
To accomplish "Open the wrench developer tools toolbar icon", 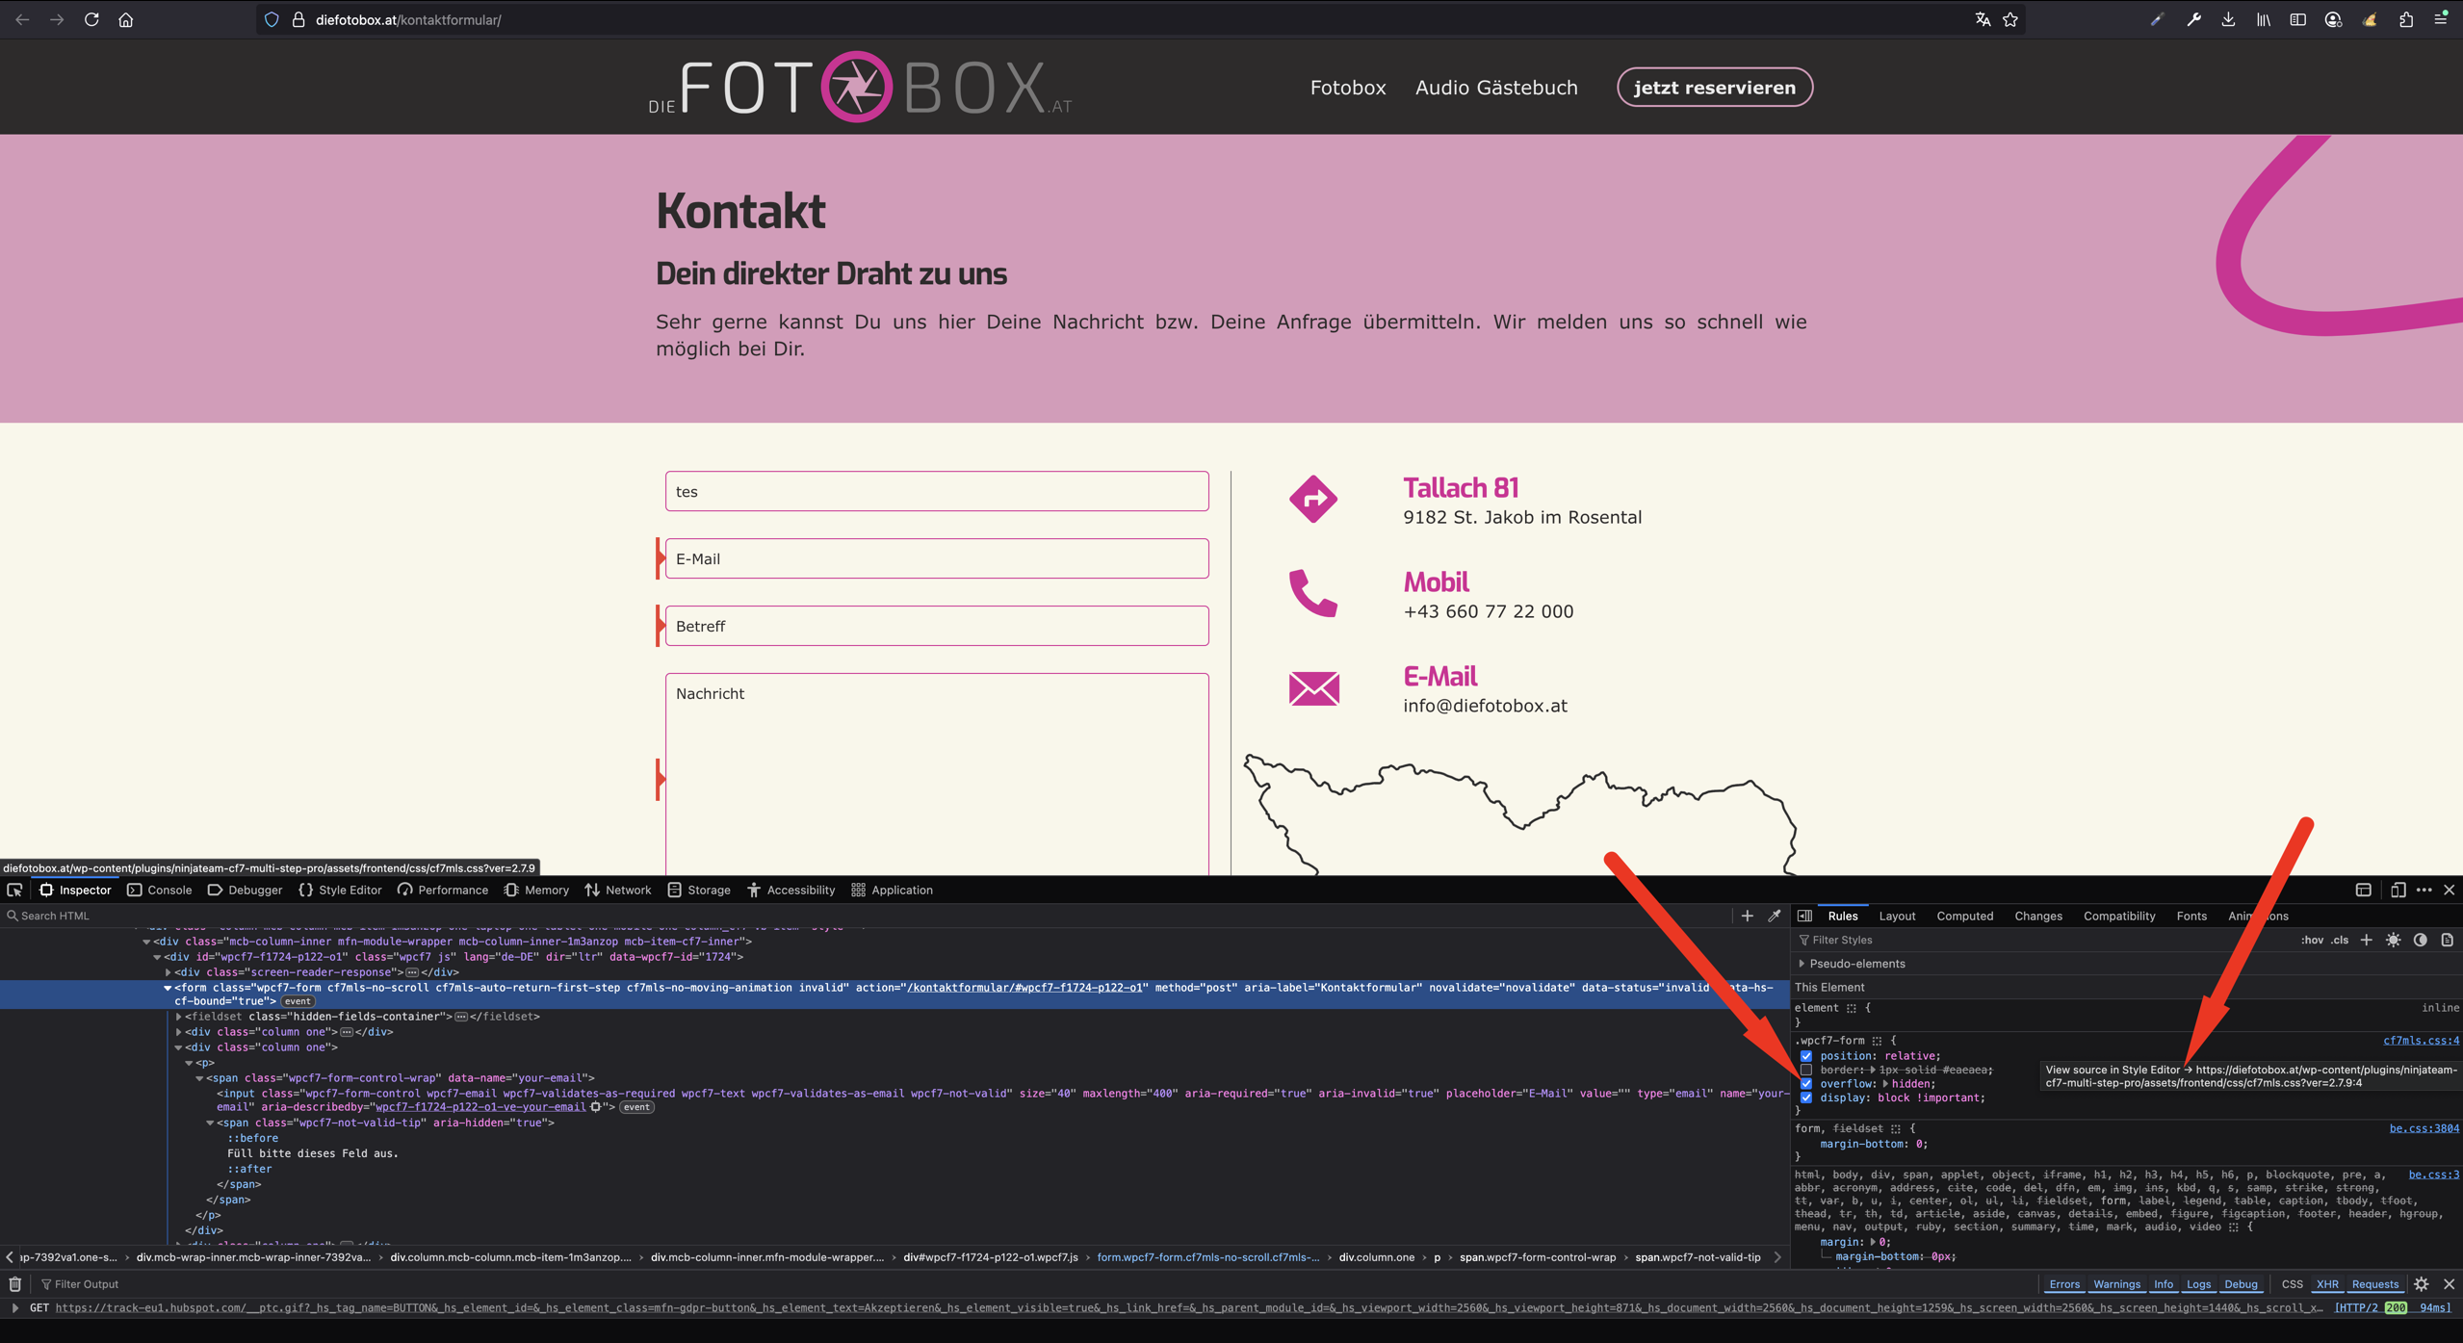I will [x=2193, y=19].
